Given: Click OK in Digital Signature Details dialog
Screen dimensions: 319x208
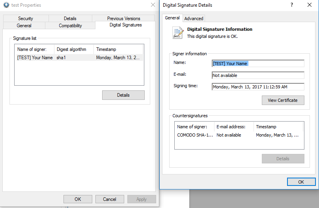Looking at the screenshot, I should tap(301, 182).
